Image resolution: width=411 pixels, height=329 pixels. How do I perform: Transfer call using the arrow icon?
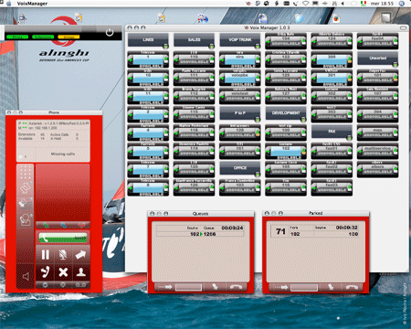[80, 255]
